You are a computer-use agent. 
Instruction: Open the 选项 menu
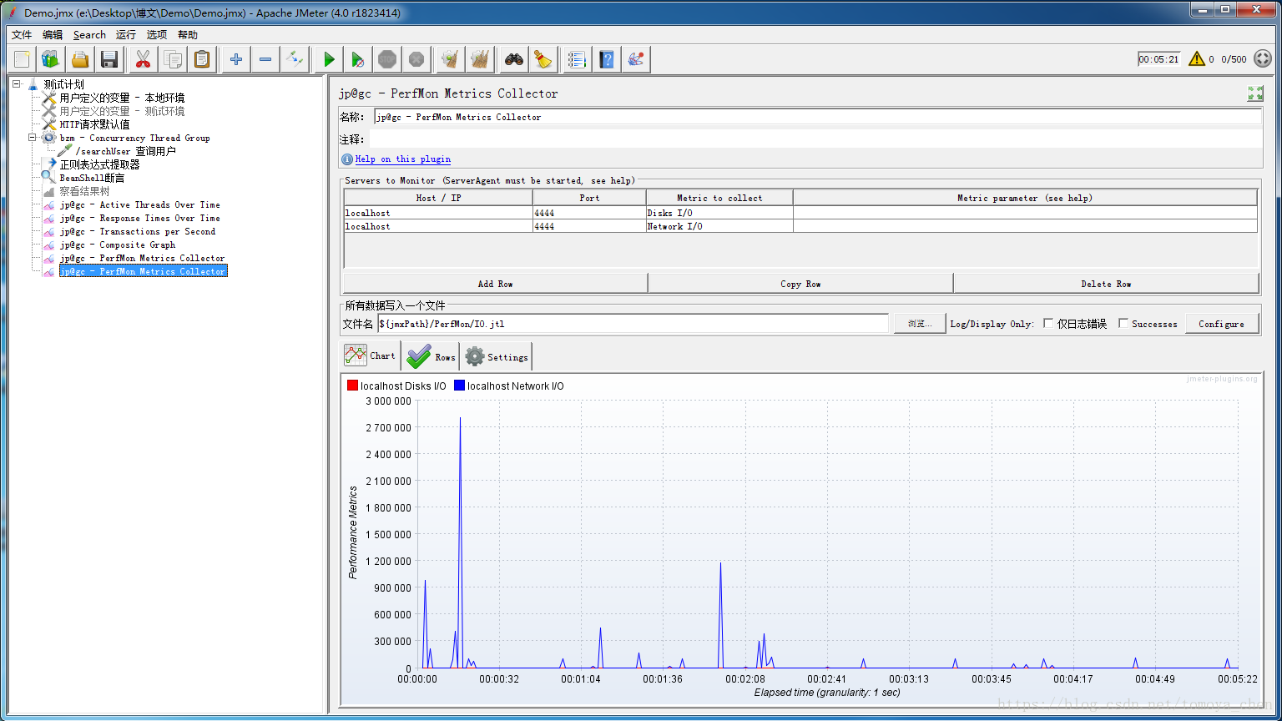pyautogui.click(x=157, y=35)
